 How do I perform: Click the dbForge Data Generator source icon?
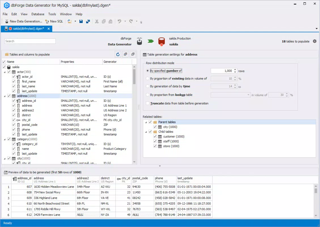coord(139,41)
